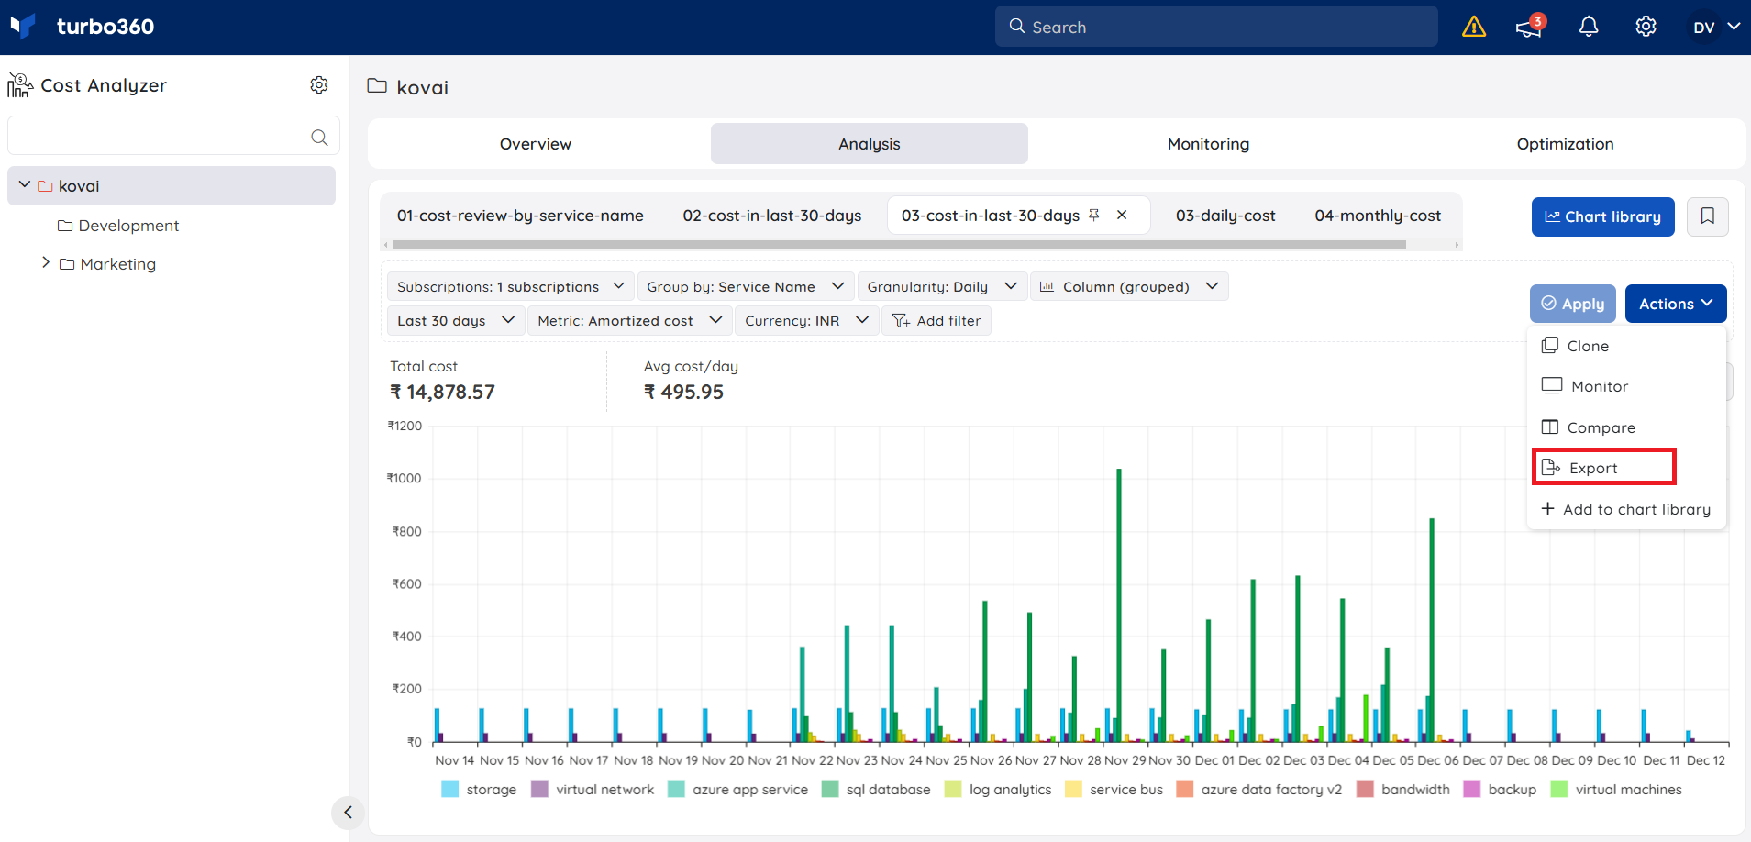Open the global settings gear
Viewport: 1751px width, 842px height.
coord(1646,27)
